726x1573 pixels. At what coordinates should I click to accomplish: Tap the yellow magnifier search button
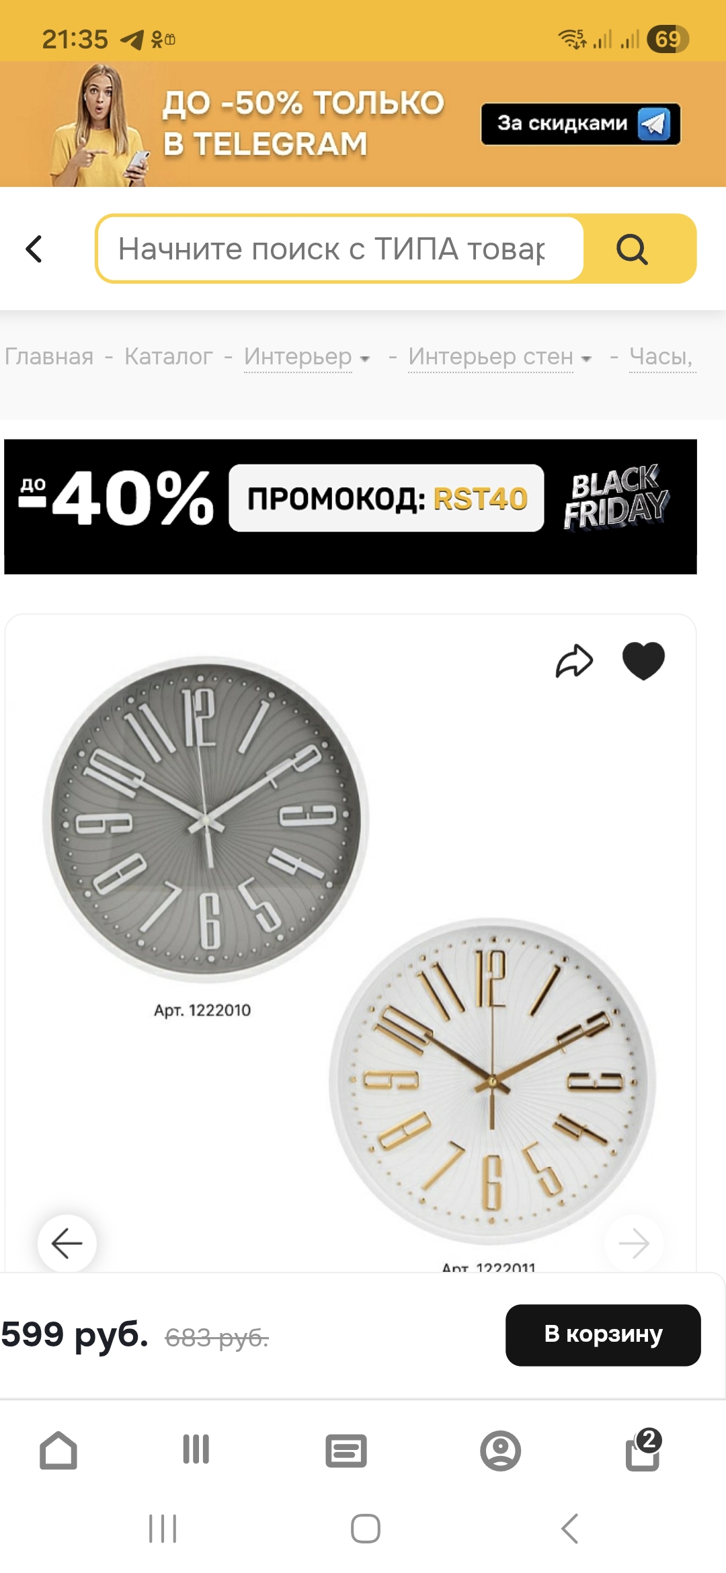pos(633,249)
